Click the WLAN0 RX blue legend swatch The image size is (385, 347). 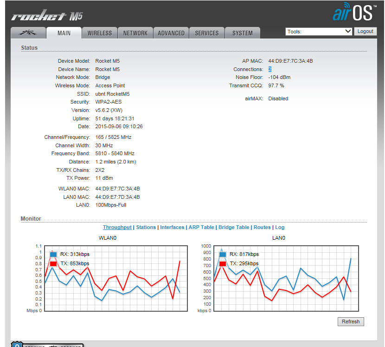click(x=53, y=254)
